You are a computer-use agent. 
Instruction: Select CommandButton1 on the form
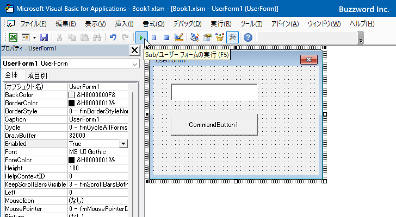tap(214, 125)
